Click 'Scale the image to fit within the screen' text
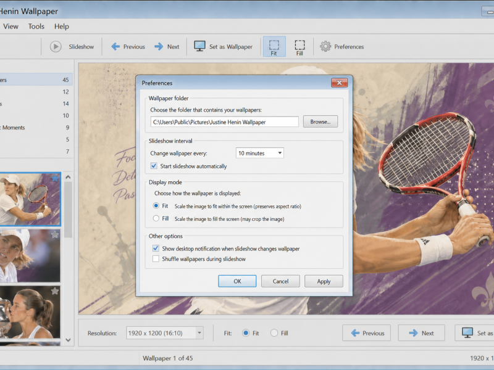This screenshot has width=494, height=370. pos(238,207)
